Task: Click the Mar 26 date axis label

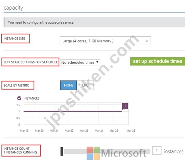Action: [x=131, y=131]
